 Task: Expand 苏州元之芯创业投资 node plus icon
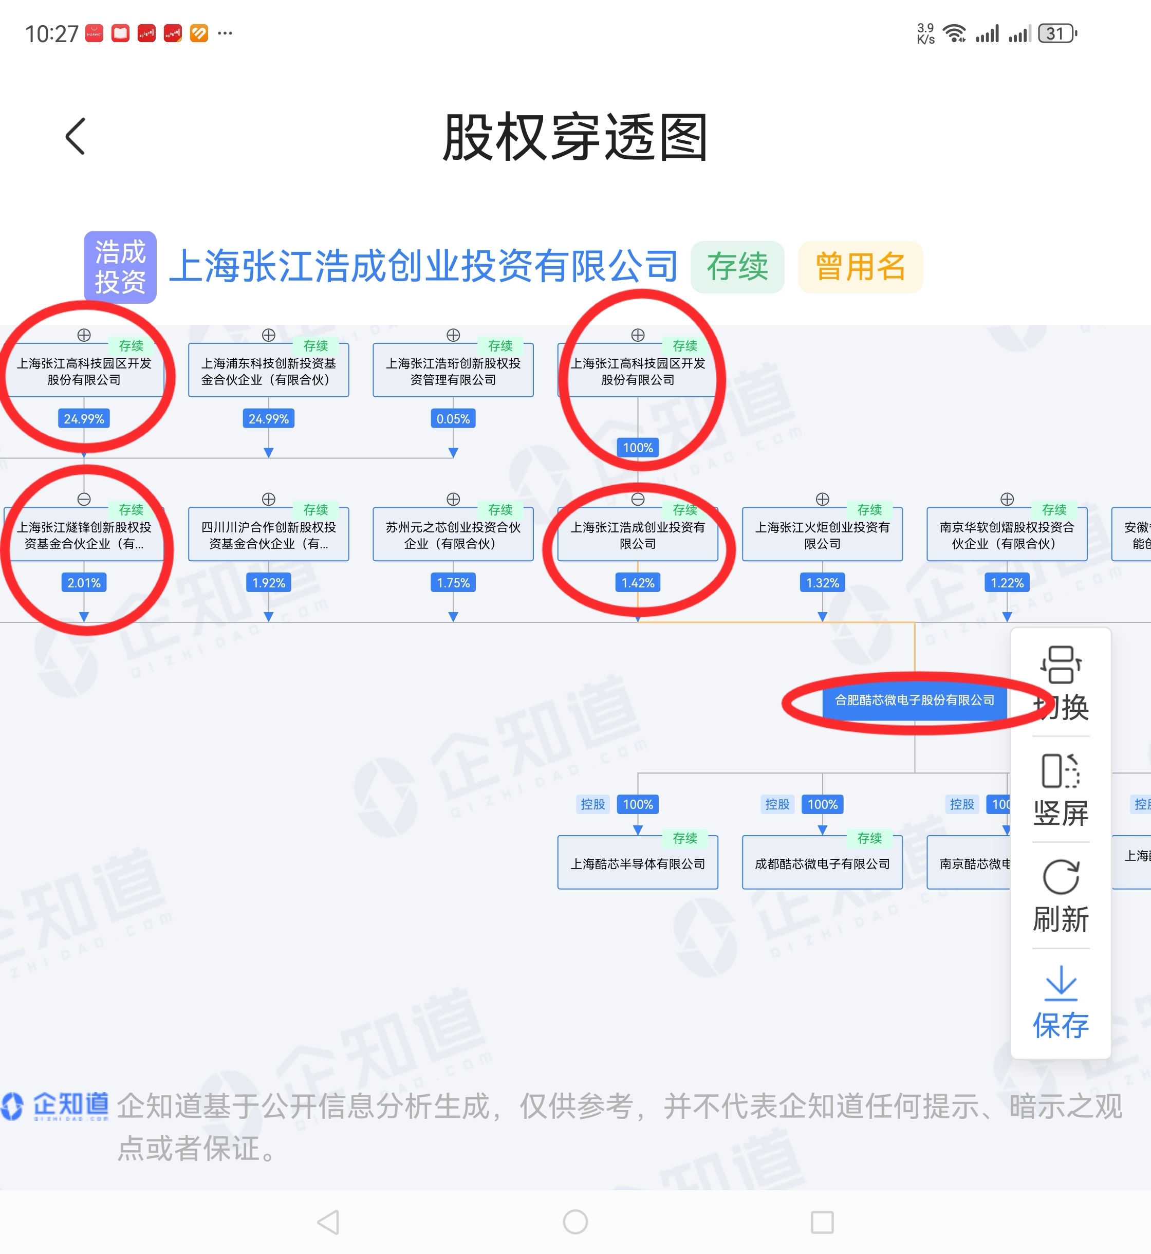[453, 499]
